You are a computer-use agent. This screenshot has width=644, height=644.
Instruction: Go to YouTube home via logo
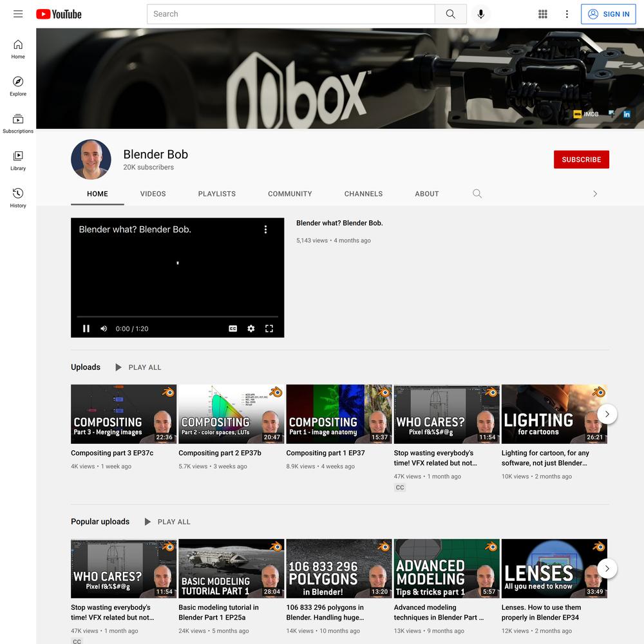59,14
